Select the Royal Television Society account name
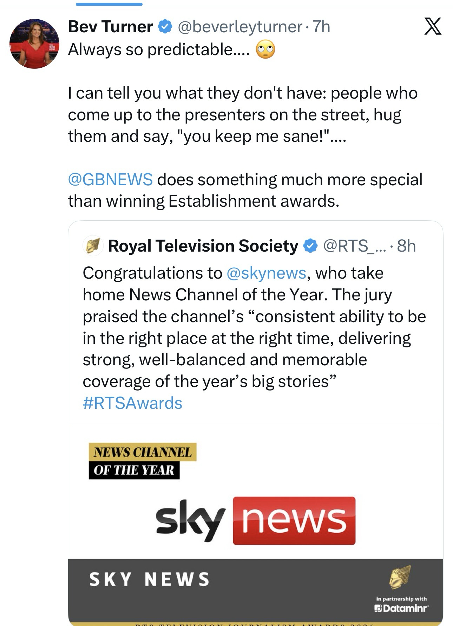The height and width of the screenshot is (626, 453). point(203,246)
